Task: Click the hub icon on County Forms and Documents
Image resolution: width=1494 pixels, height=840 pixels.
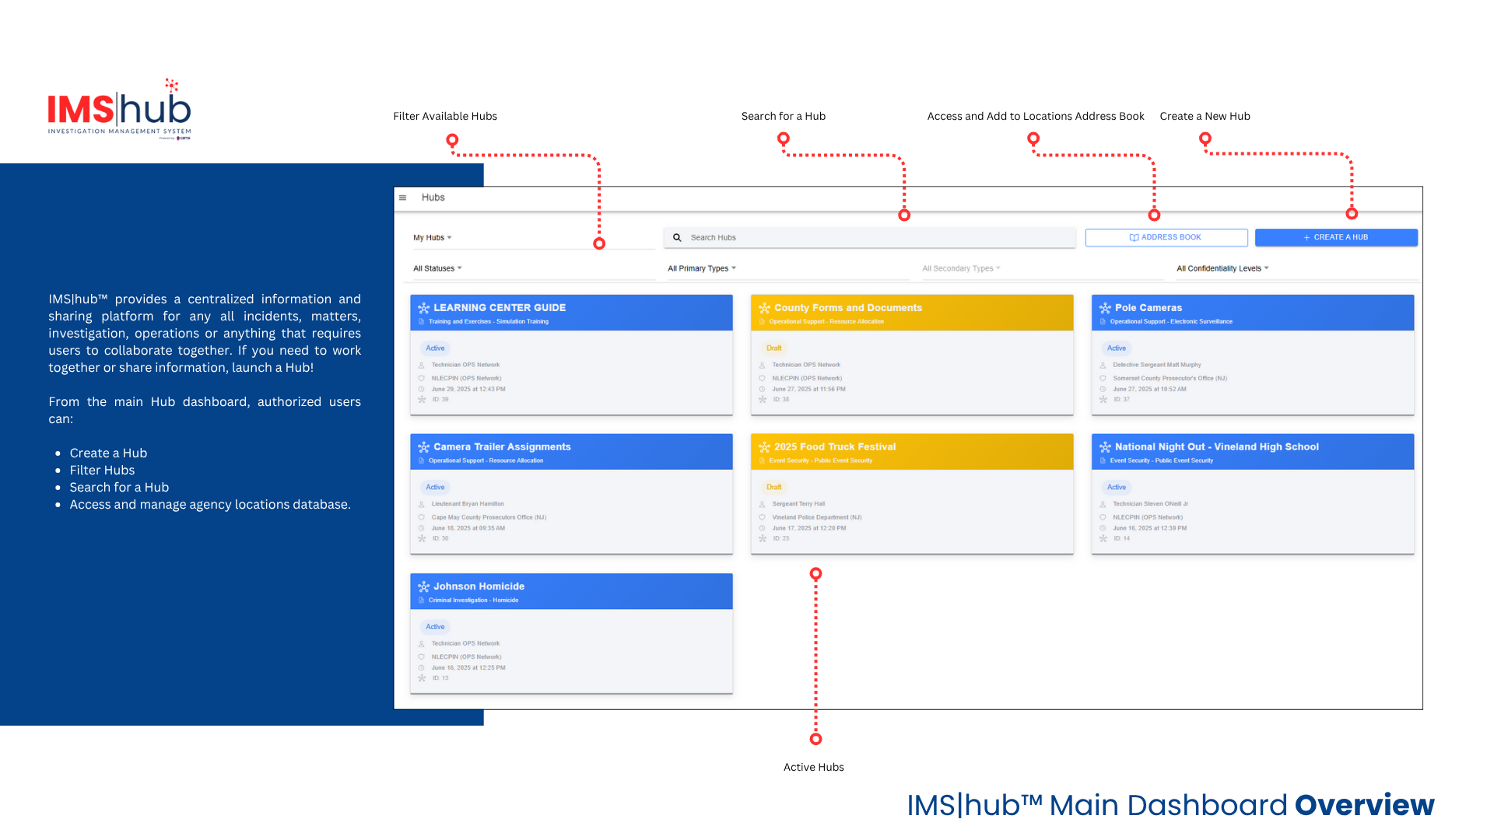Action: coord(764,308)
